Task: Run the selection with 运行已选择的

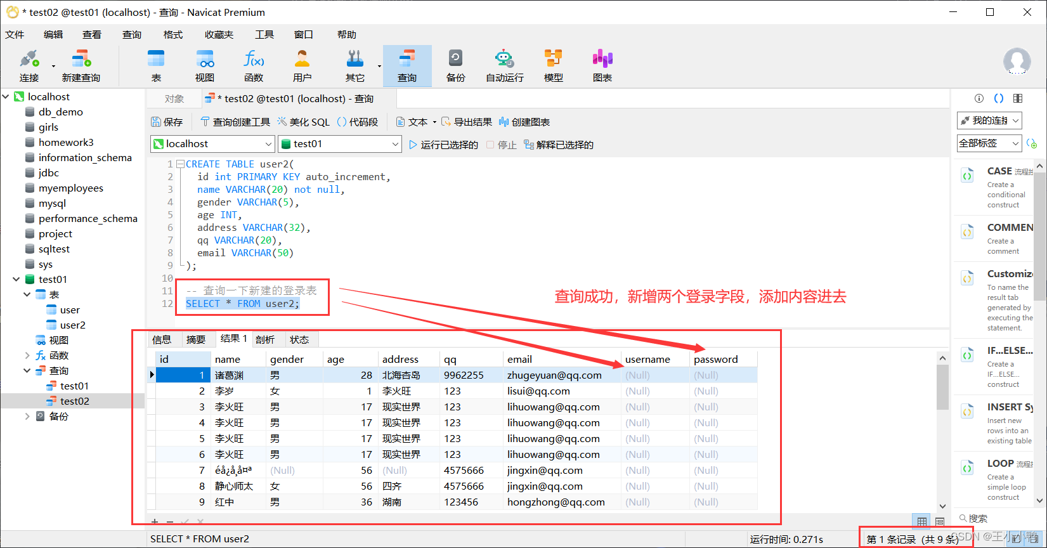Action: coord(443,145)
